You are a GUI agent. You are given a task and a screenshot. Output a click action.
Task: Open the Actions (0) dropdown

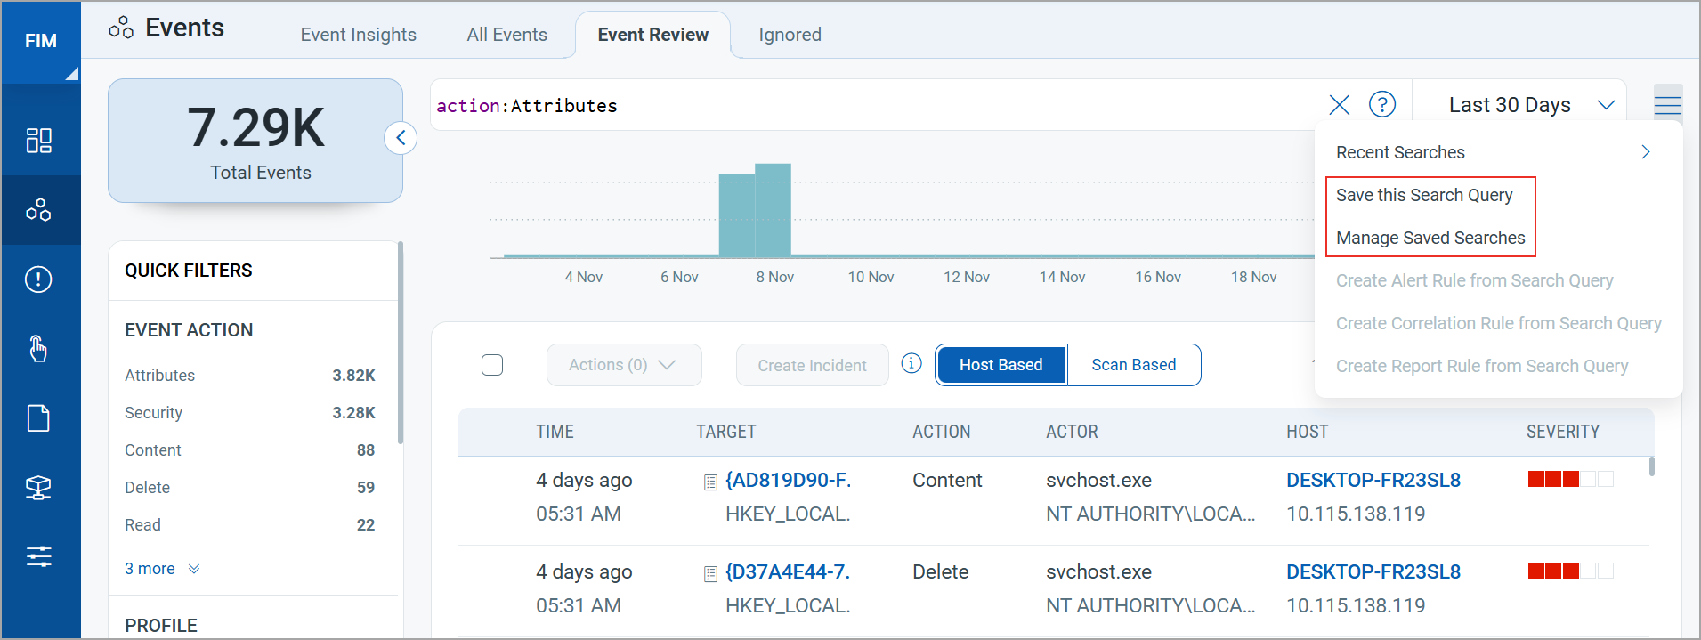[x=624, y=365]
